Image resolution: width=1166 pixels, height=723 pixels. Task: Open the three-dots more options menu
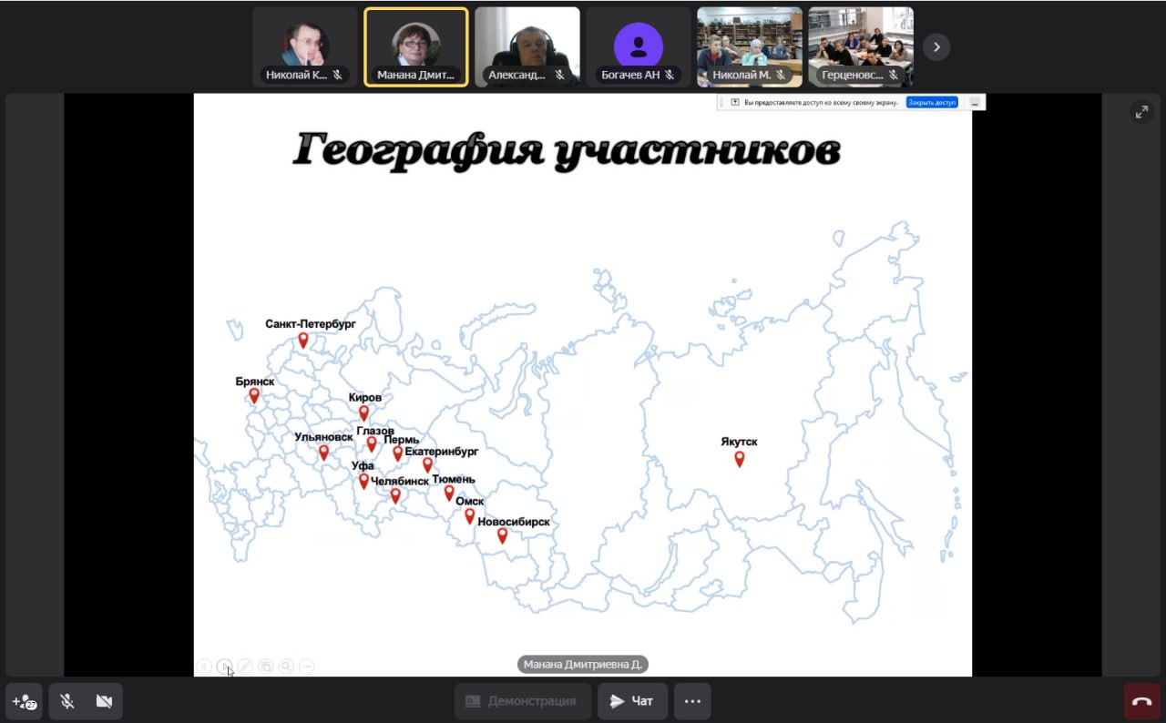[692, 701]
